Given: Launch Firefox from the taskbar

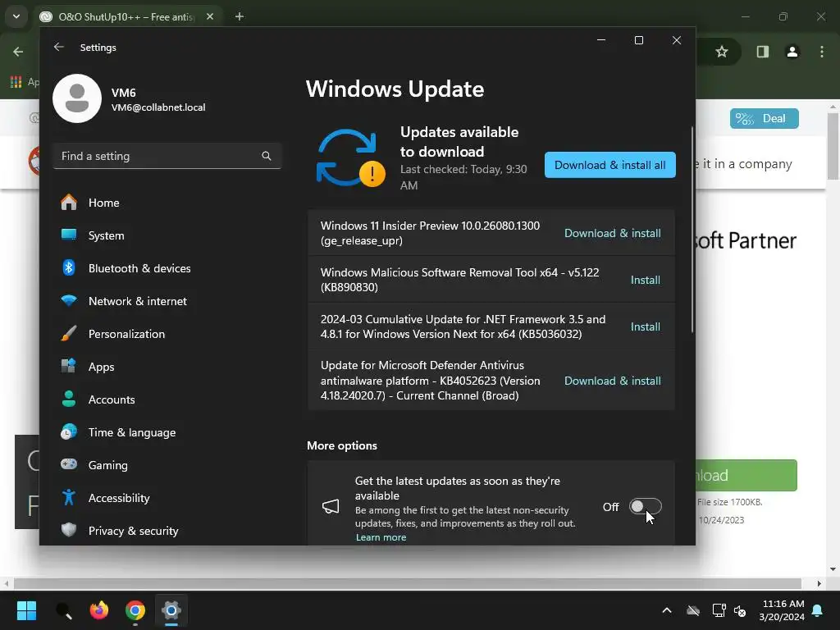Looking at the screenshot, I should pos(99,610).
